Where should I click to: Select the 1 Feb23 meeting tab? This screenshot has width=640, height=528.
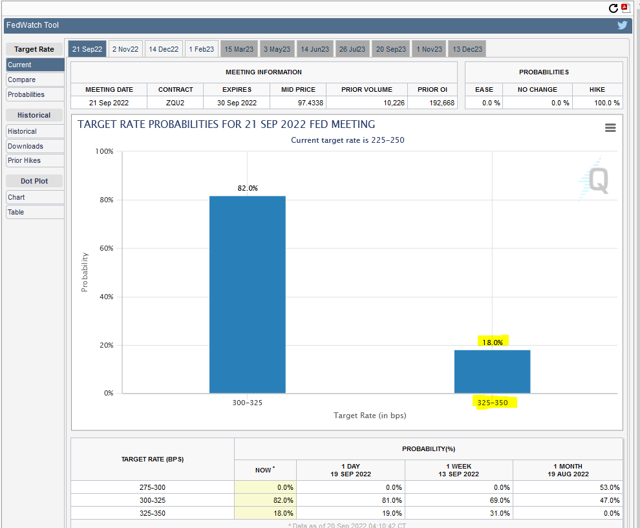[201, 49]
